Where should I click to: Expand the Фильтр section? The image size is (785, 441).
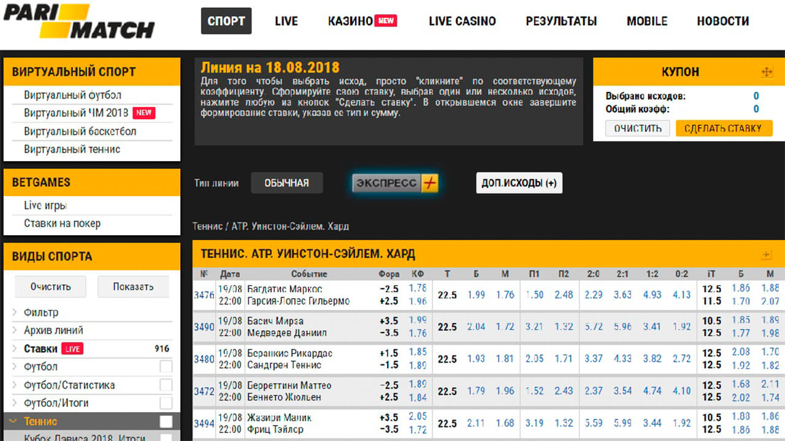(15, 312)
